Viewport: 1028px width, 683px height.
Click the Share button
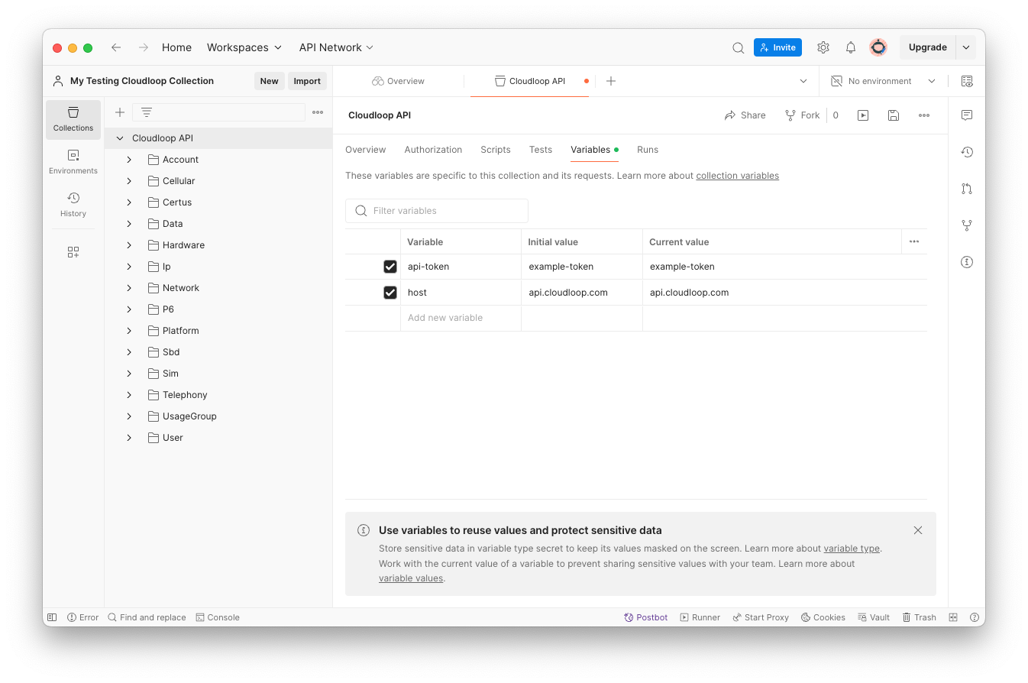(745, 115)
